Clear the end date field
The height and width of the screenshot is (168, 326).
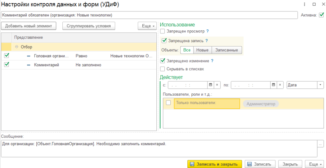[280, 85]
